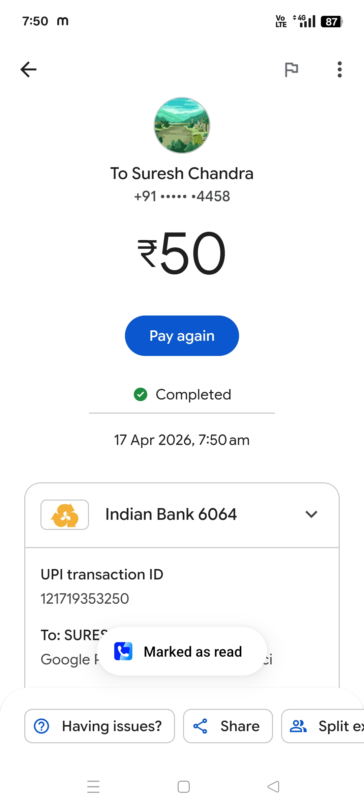Open Having issues? help button
Screen dimensions: 364x809
tap(99, 726)
